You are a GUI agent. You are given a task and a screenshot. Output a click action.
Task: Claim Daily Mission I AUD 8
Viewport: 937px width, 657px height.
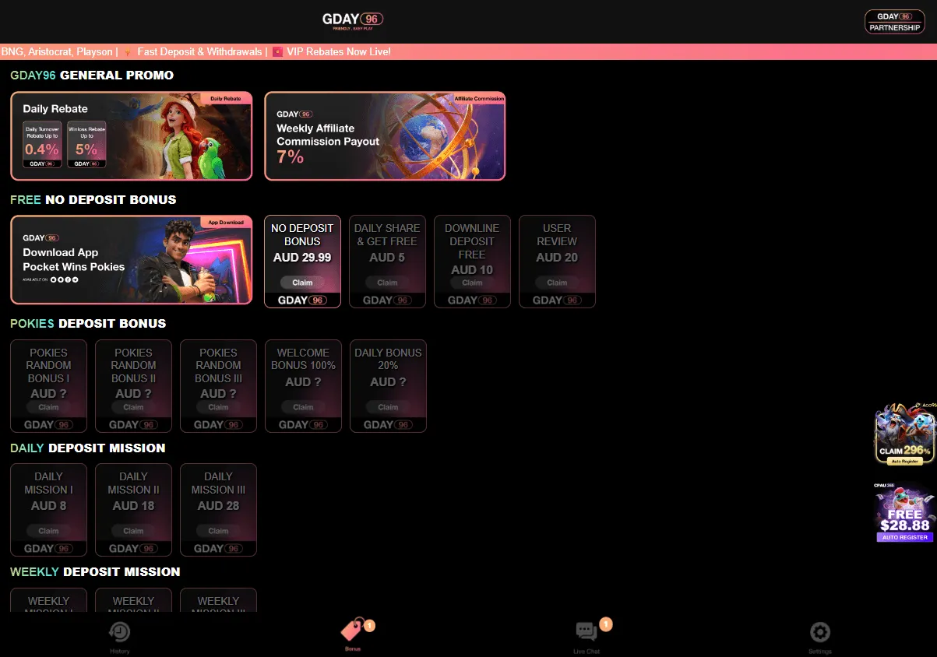(48, 531)
